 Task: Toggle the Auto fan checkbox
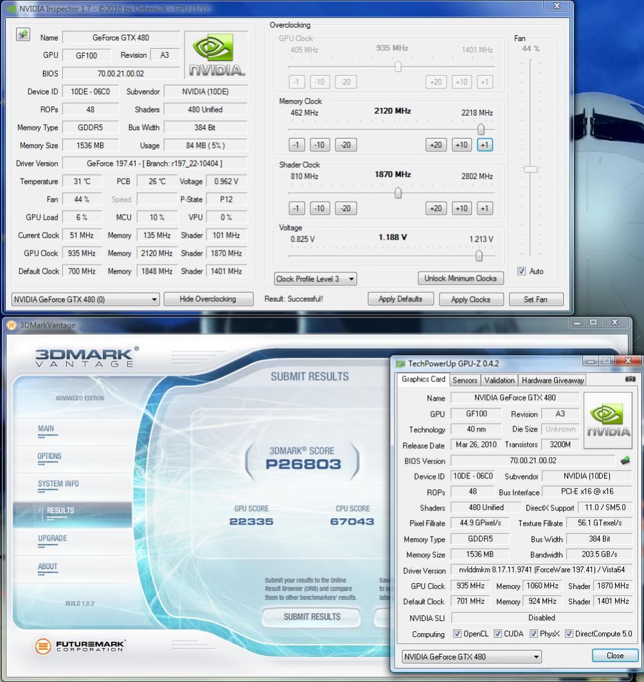tap(521, 271)
